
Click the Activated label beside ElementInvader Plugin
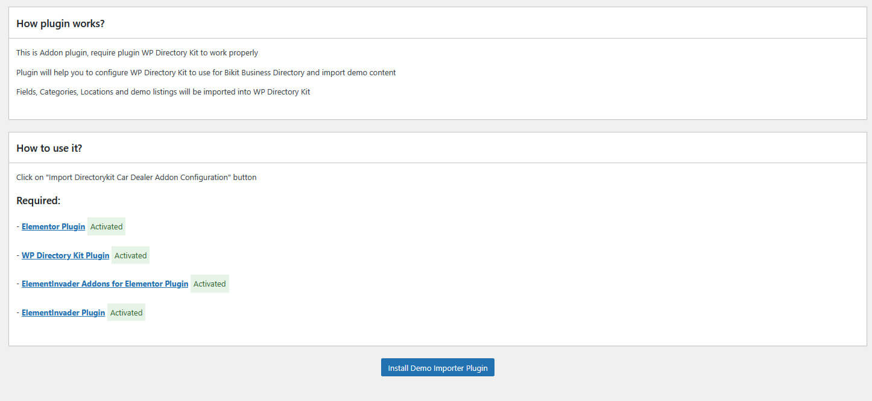pos(126,313)
